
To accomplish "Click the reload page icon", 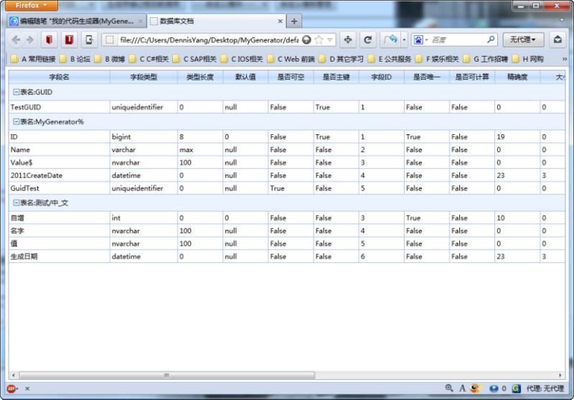I will tap(368, 40).
